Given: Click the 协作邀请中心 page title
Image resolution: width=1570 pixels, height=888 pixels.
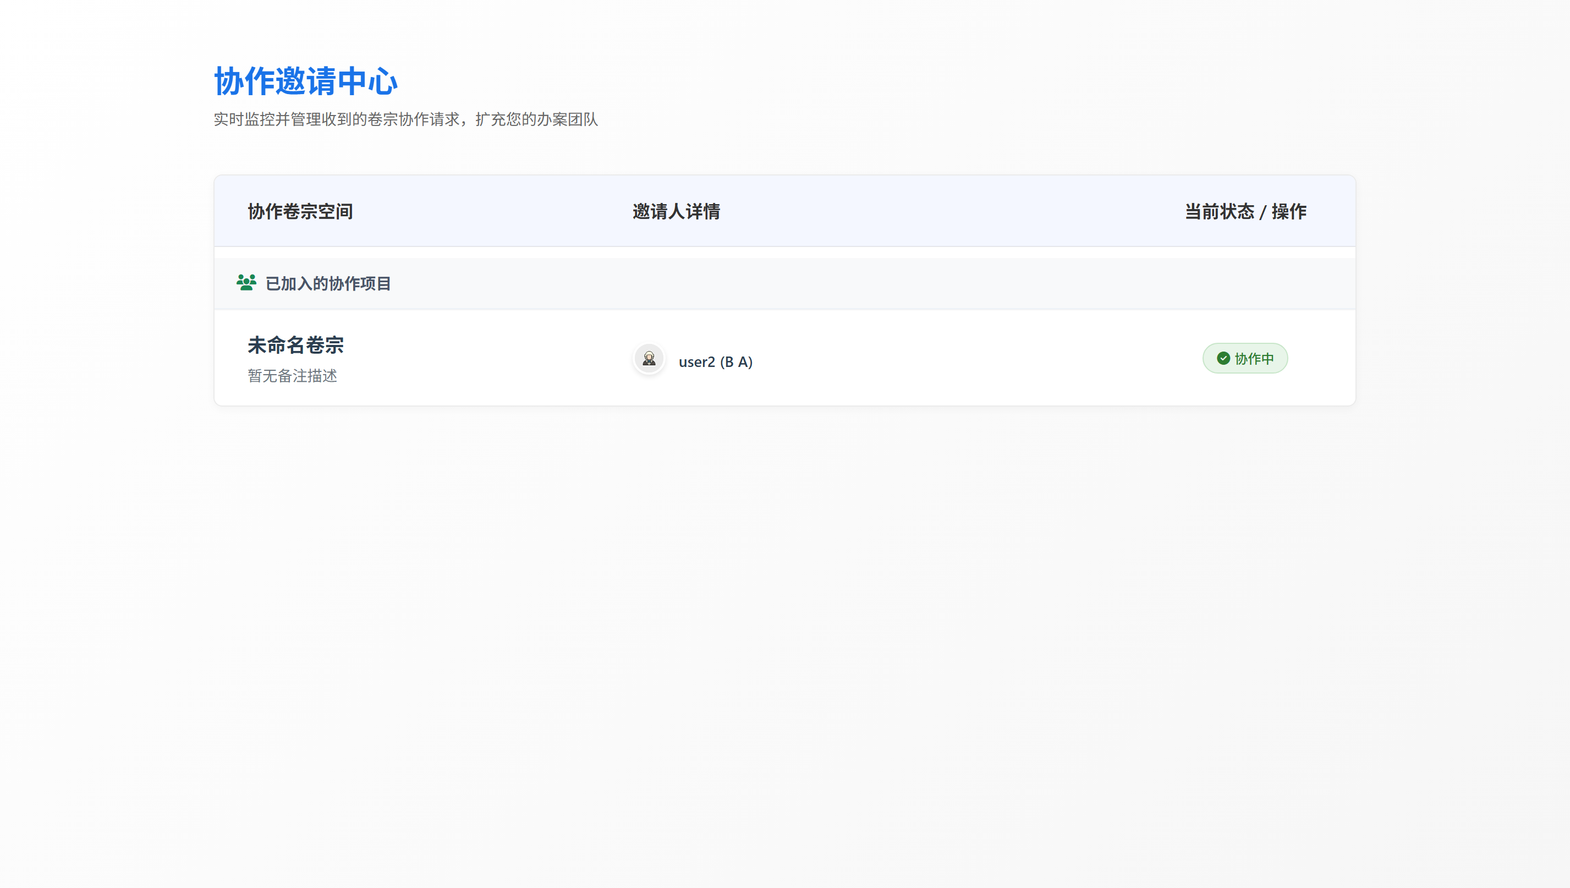Looking at the screenshot, I should (x=305, y=81).
